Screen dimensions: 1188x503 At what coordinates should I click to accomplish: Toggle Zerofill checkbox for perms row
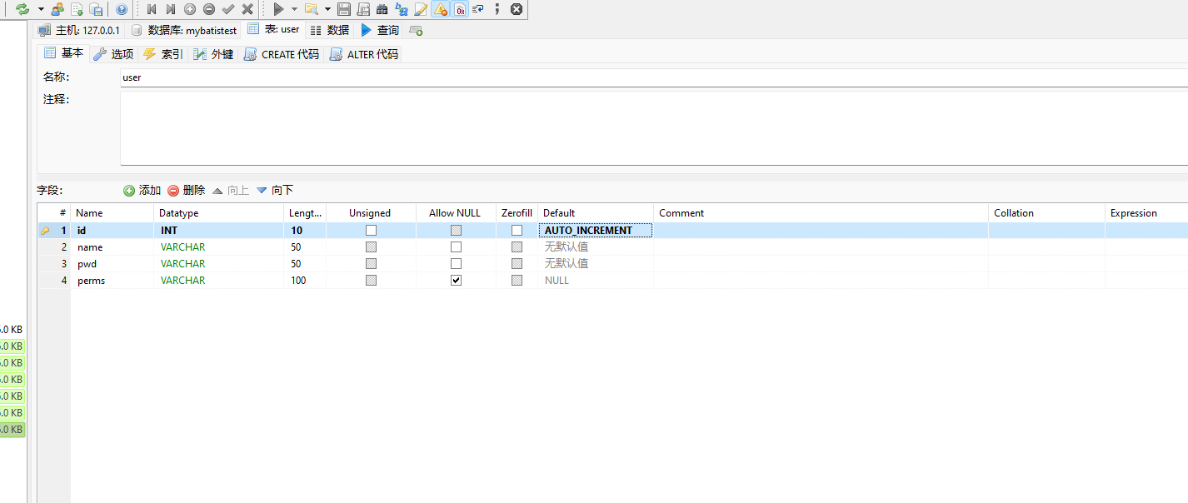coord(517,280)
